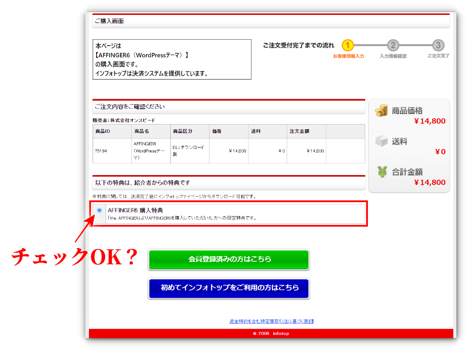Click product ID 75194 in the order table
Image resolution: width=470 pixels, height=352 pixels.
point(101,151)
